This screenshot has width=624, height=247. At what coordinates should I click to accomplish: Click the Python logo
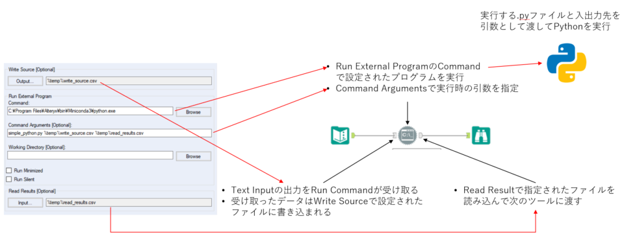tap(566, 63)
